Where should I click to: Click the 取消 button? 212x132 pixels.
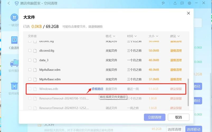179,117
